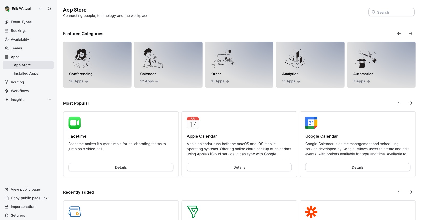
Task: Collapse the Apps sidebar menu
Action: coord(15,57)
